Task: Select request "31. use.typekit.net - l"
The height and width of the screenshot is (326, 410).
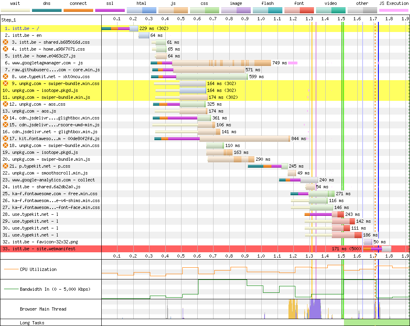Action: (30, 235)
